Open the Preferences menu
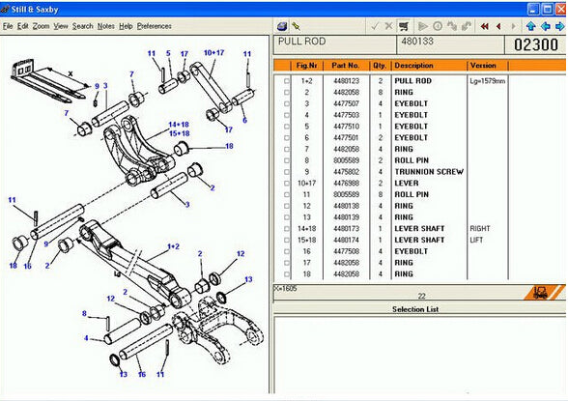 pos(155,26)
